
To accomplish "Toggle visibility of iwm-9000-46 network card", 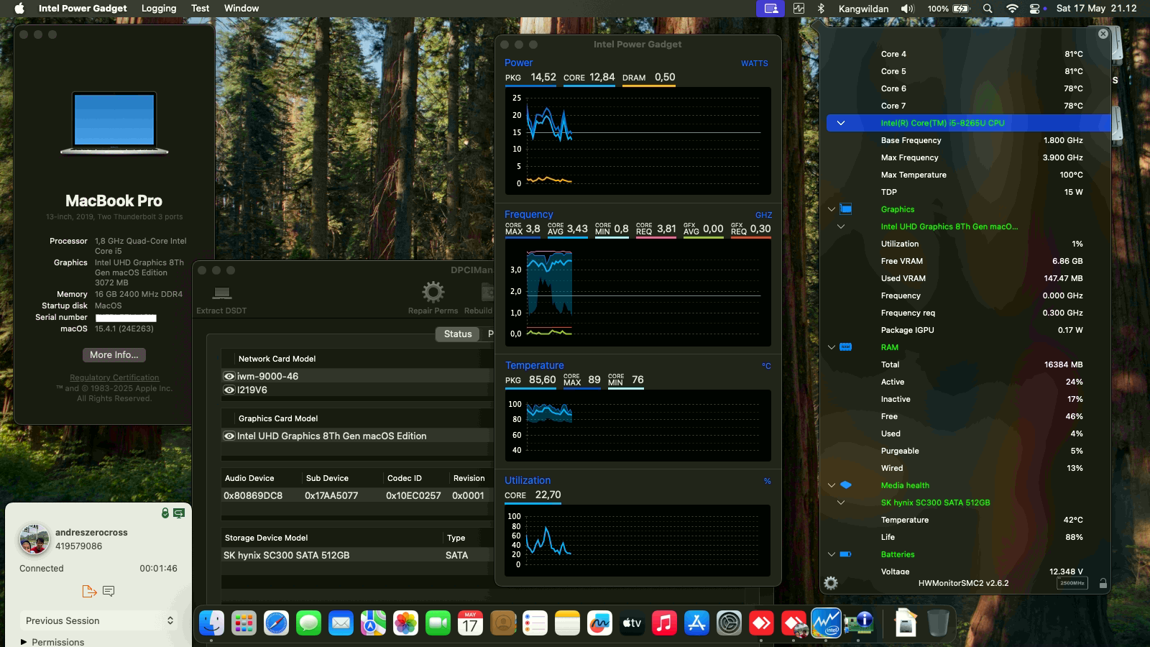I will [228, 376].
